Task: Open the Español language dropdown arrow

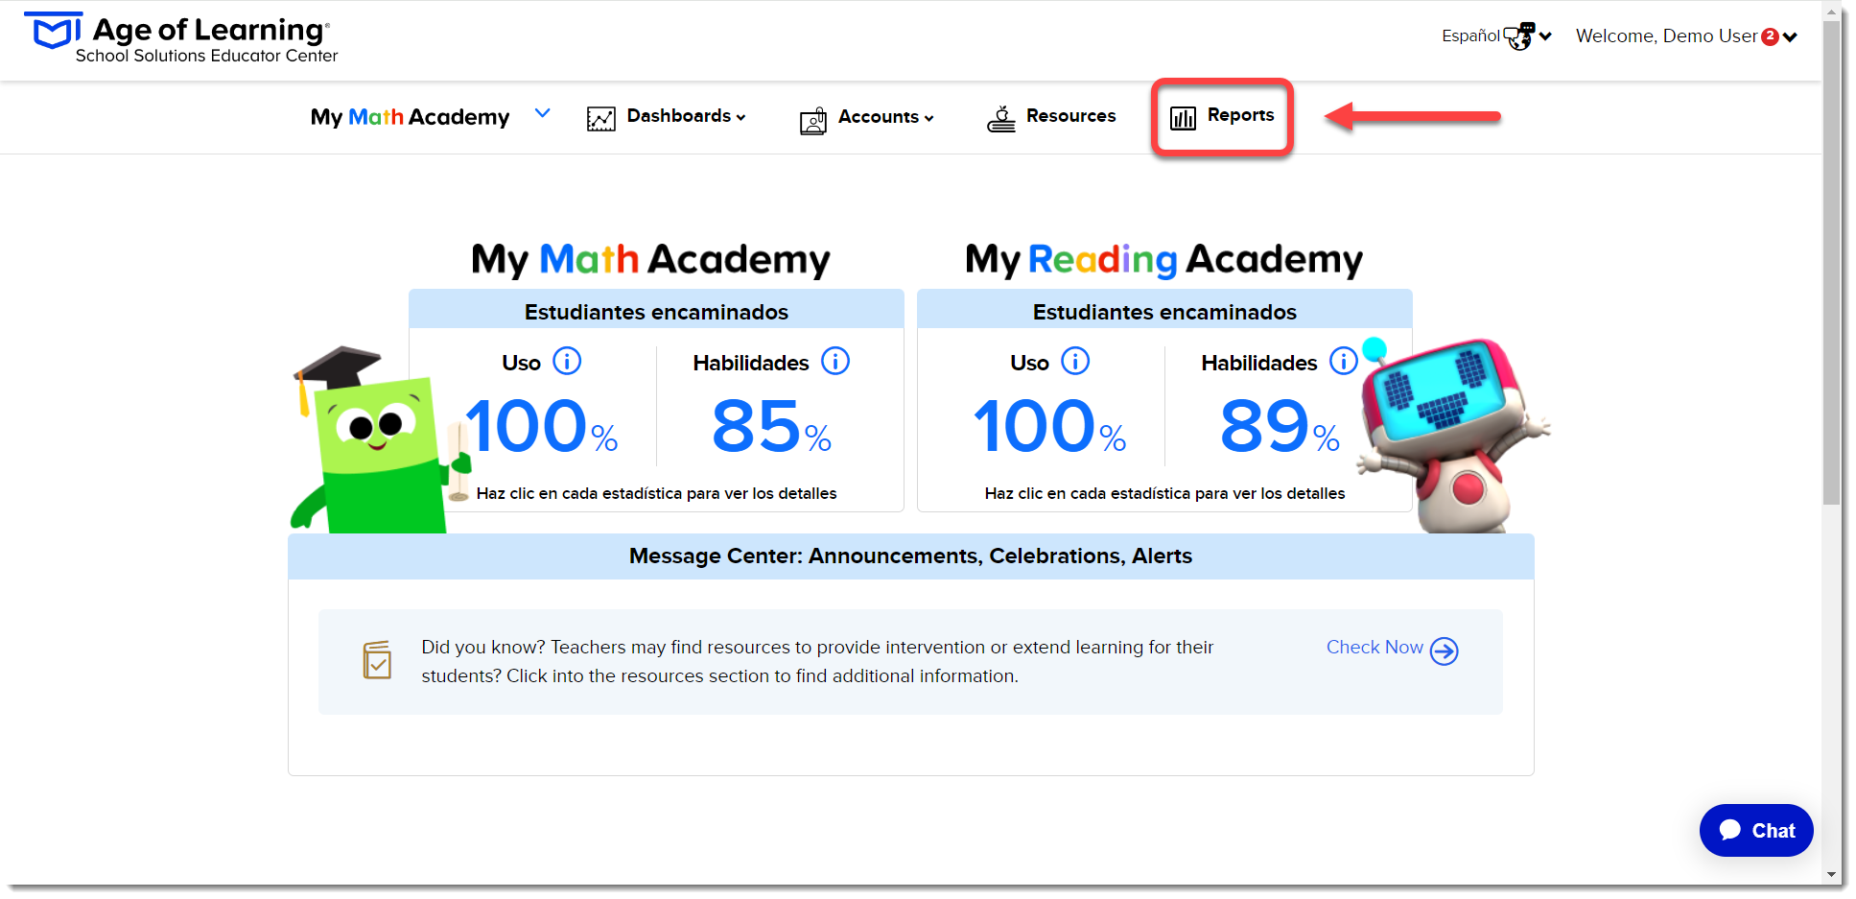Action: 1545,36
